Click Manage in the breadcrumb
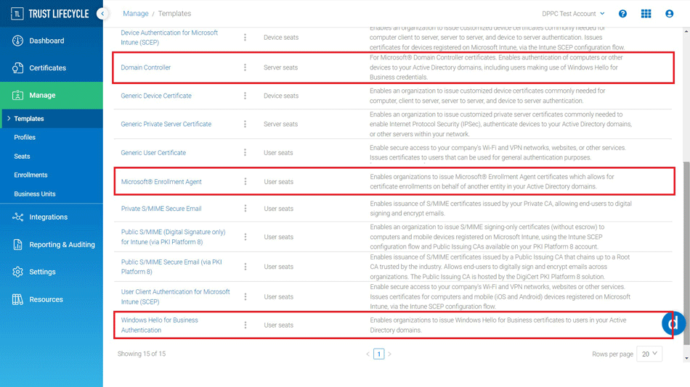The image size is (690, 387). [x=136, y=14]
